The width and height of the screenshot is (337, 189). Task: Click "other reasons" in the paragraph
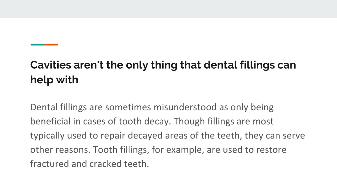pyautogui.click(x=59, y=150)
